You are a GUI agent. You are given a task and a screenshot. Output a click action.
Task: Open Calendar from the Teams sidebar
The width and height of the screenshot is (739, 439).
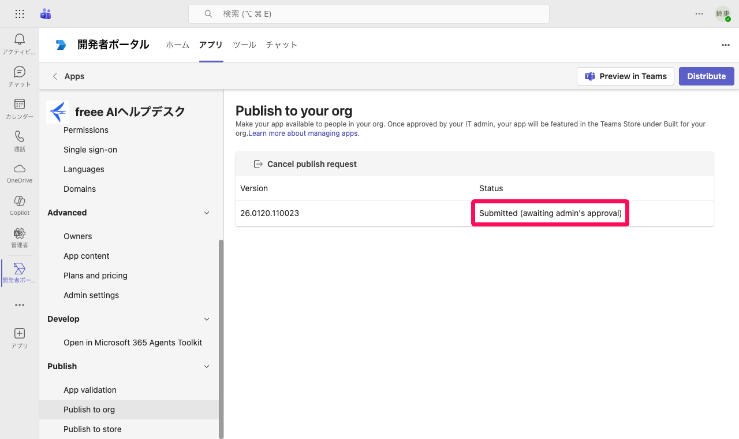[x=20, y=109]
